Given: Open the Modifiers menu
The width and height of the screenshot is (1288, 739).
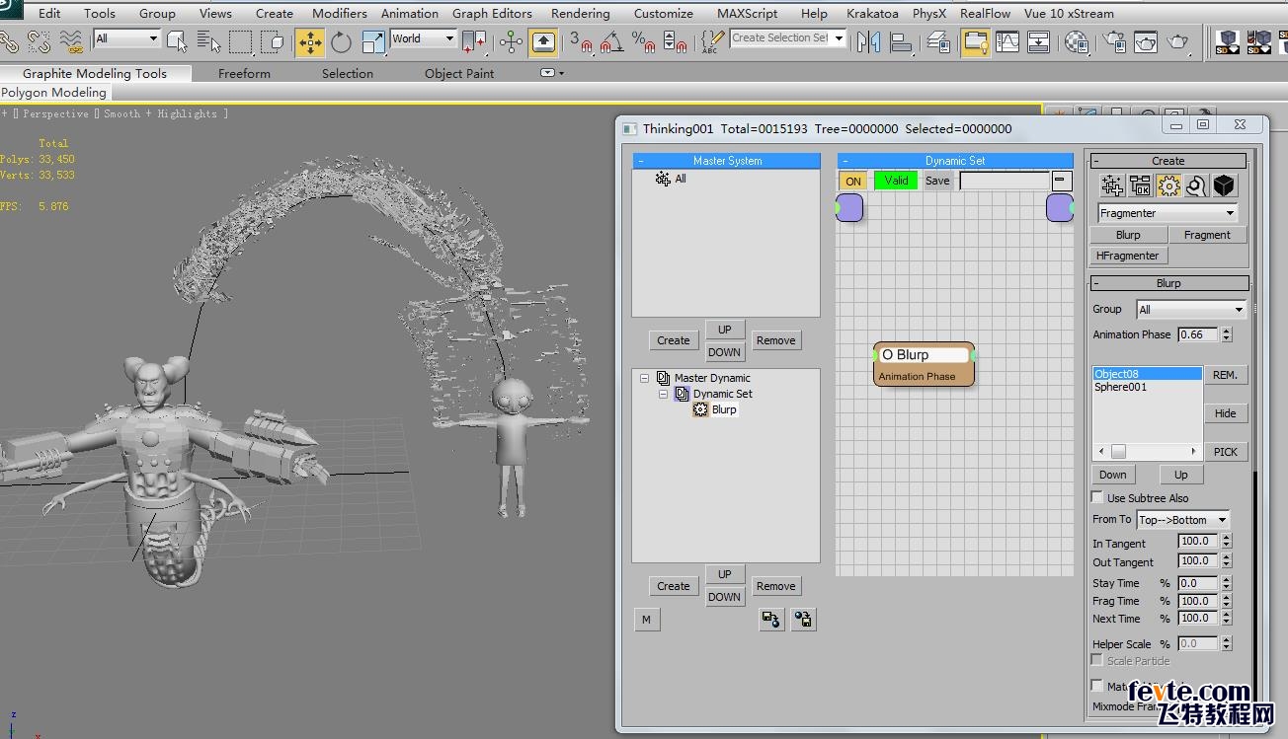Looking at the screenshot, I should pyautogui.click(x=339, y=13).
